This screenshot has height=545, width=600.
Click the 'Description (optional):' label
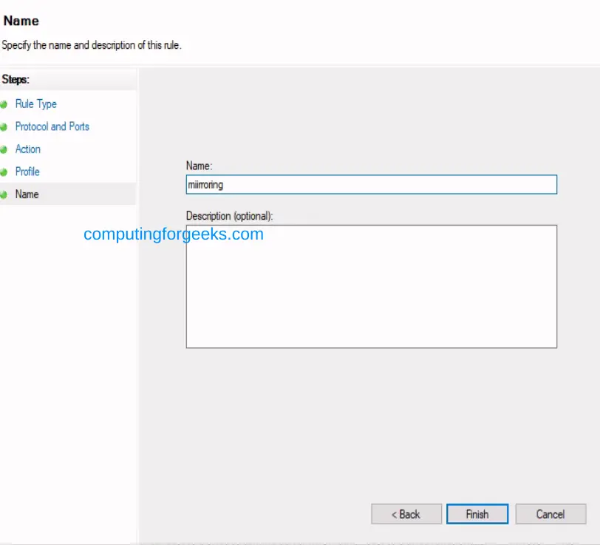click(x=230, y=216)
